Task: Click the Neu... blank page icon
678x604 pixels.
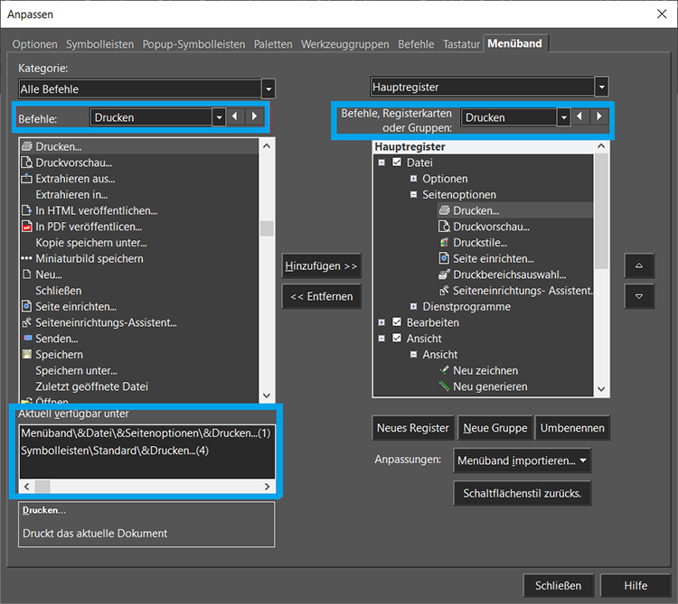Action: 27,274
